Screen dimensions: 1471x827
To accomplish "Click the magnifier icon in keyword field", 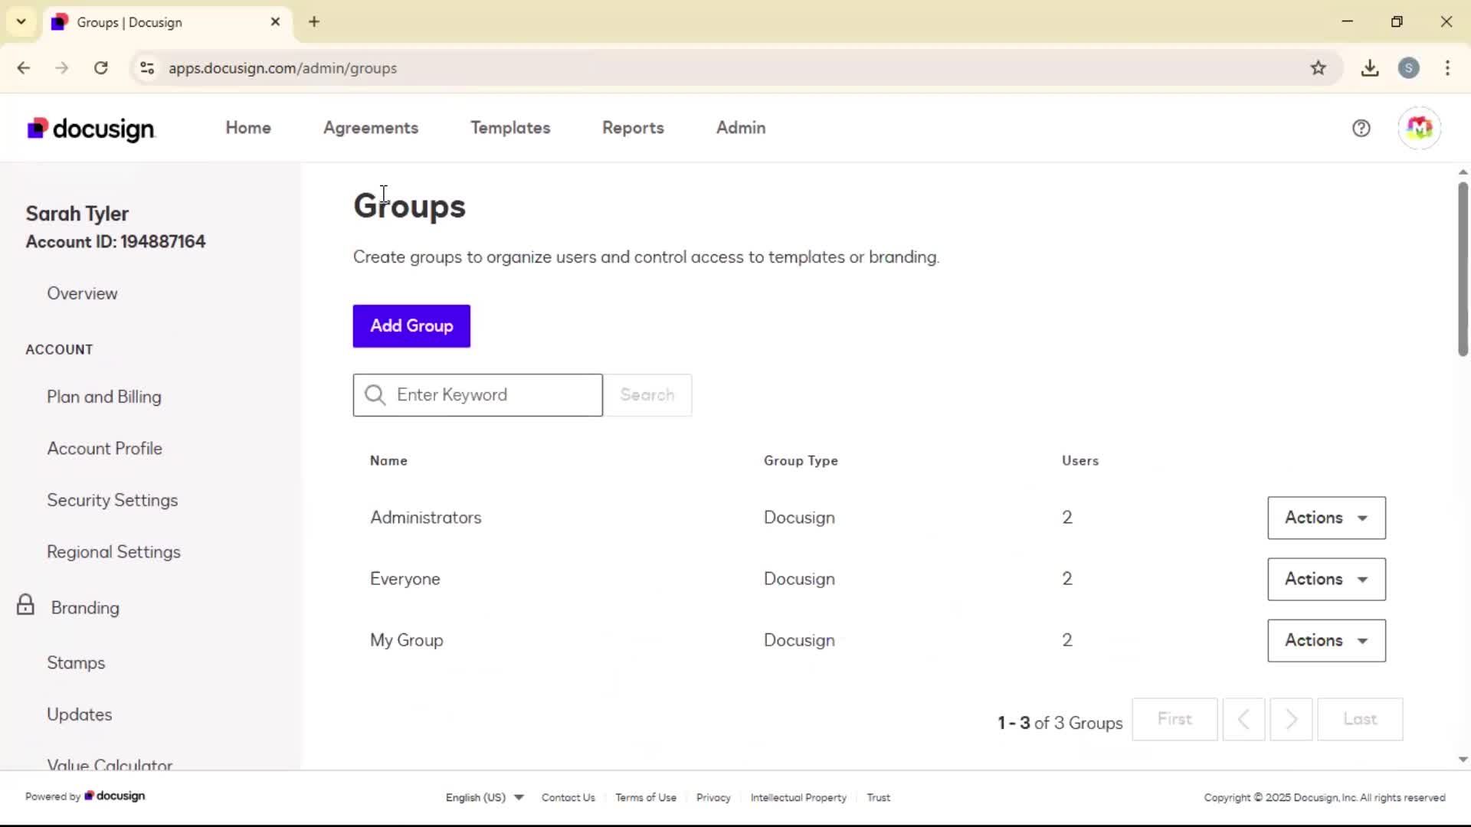I will tap(375, 395).
